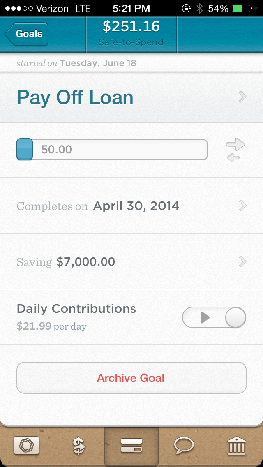
Task: Tap the Pay Off Loan goal title
Action: (75, 97)
